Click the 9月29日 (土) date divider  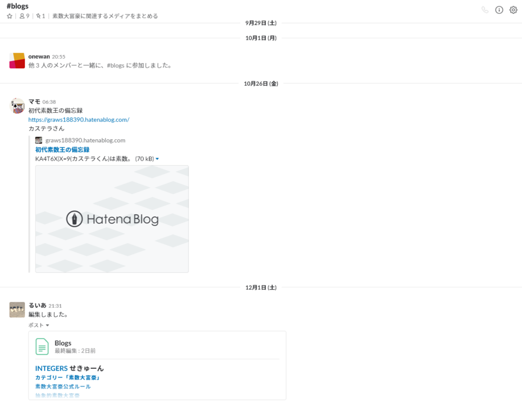pyautogui.click(x=261, y=23)
